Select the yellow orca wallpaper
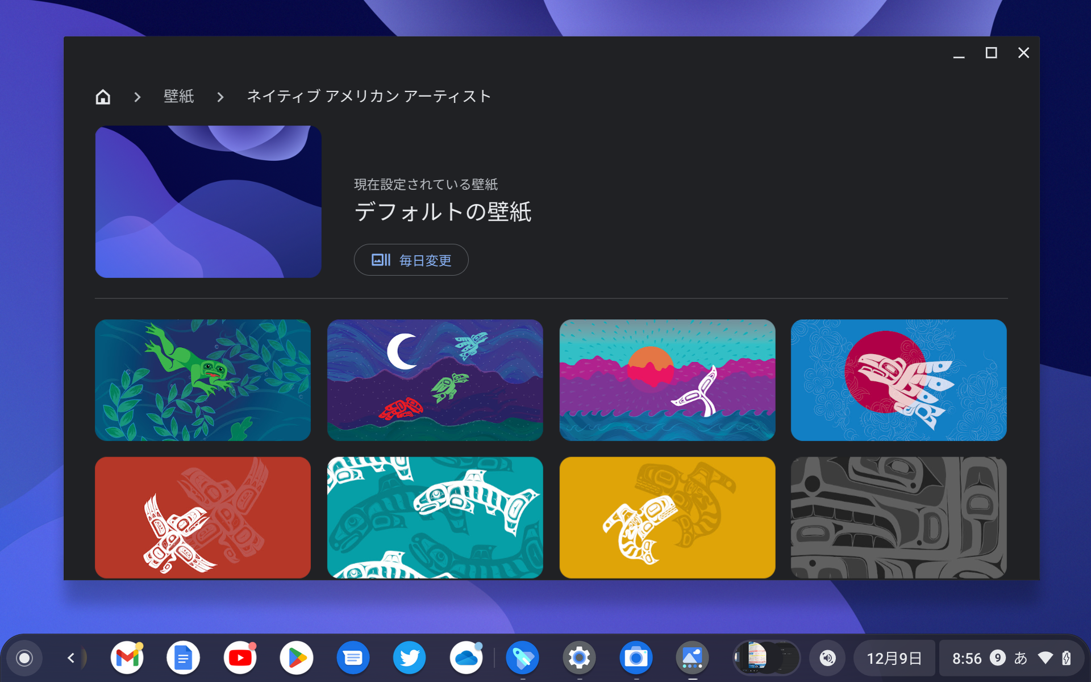The width and height of the screenshot is (1091, 682). click(x=667, y=517)
